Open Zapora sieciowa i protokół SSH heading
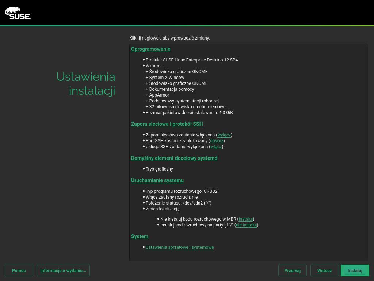The image size is (374, 281). click(167, 124)
